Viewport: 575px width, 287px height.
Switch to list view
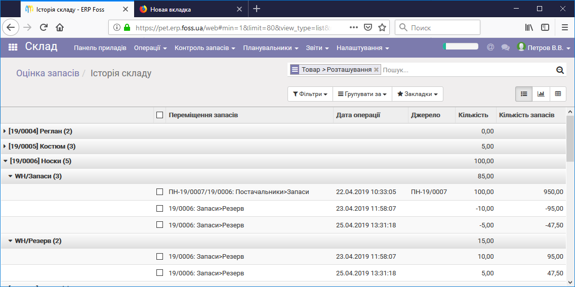click(524, 93)
